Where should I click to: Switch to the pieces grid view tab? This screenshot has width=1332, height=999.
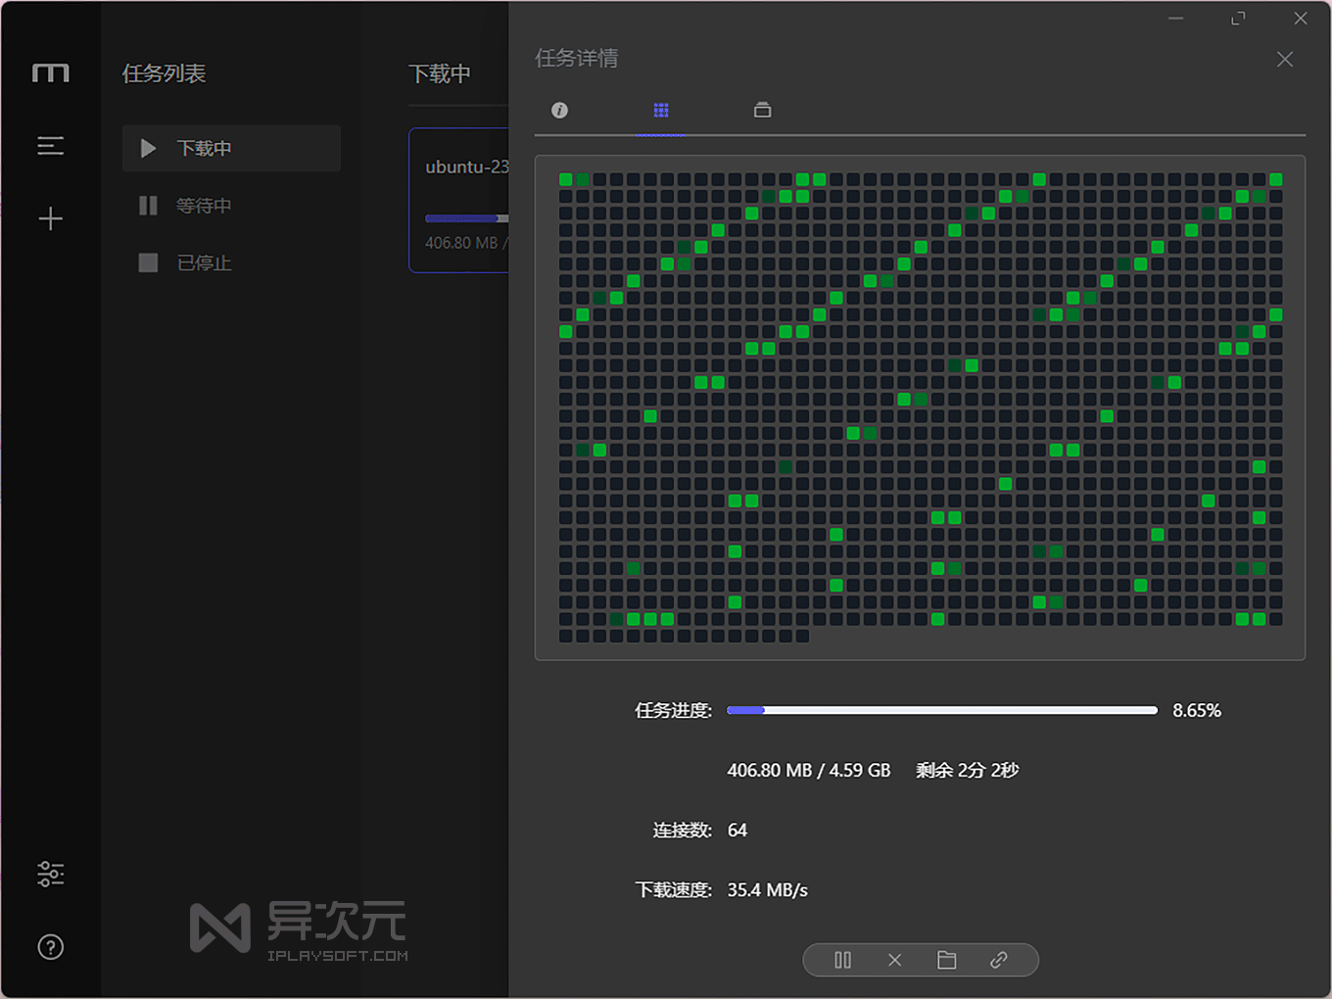coord(660,110)
